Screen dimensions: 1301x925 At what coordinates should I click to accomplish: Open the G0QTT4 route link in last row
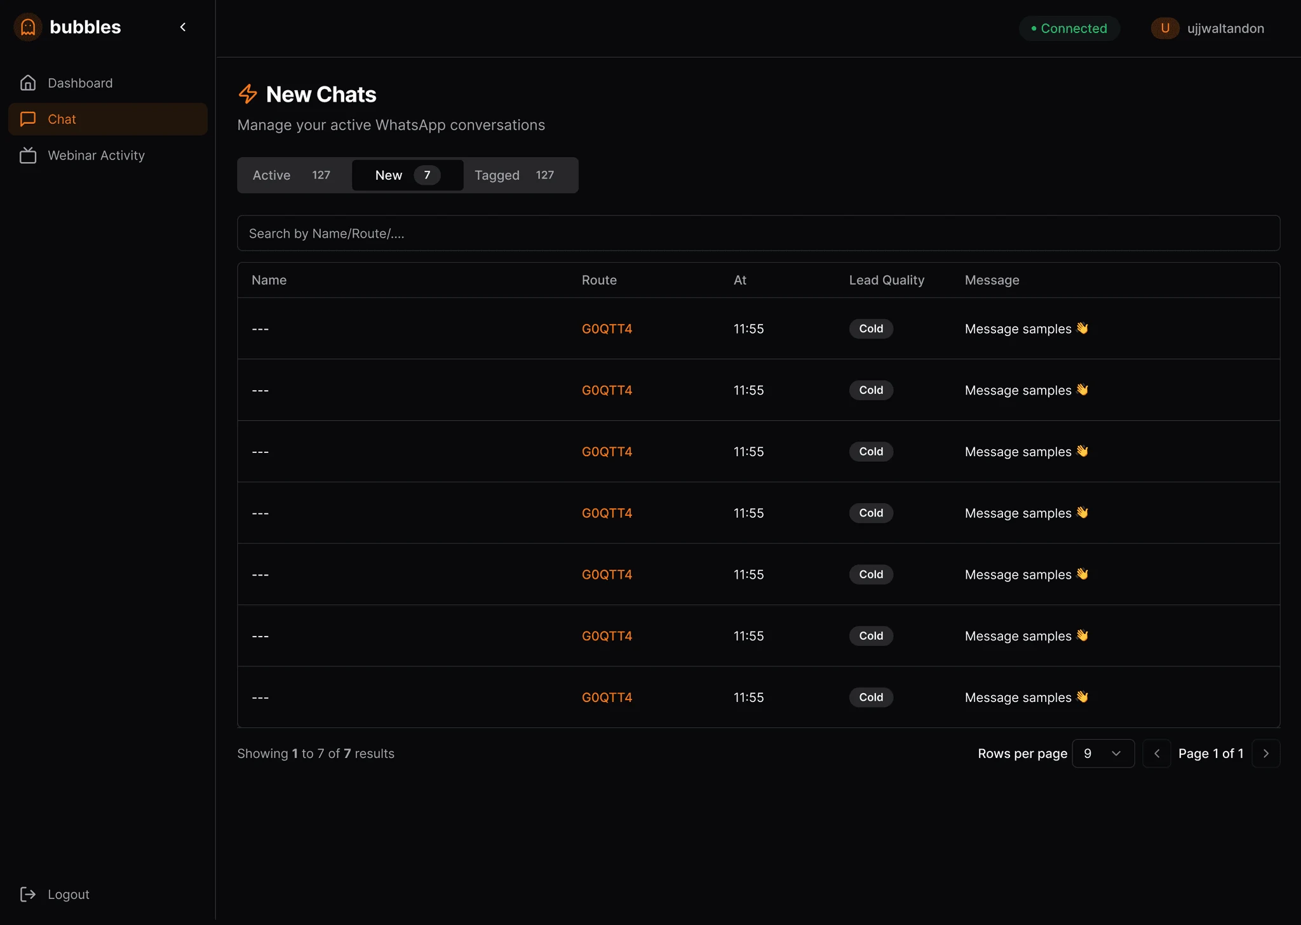(x=607, y=697)
